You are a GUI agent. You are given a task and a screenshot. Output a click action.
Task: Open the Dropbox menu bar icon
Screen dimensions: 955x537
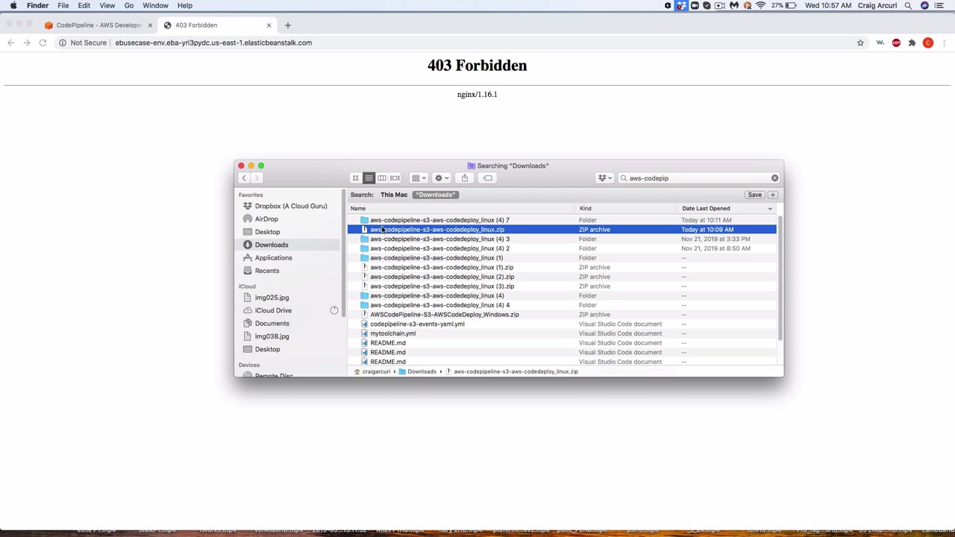point(681,5)
